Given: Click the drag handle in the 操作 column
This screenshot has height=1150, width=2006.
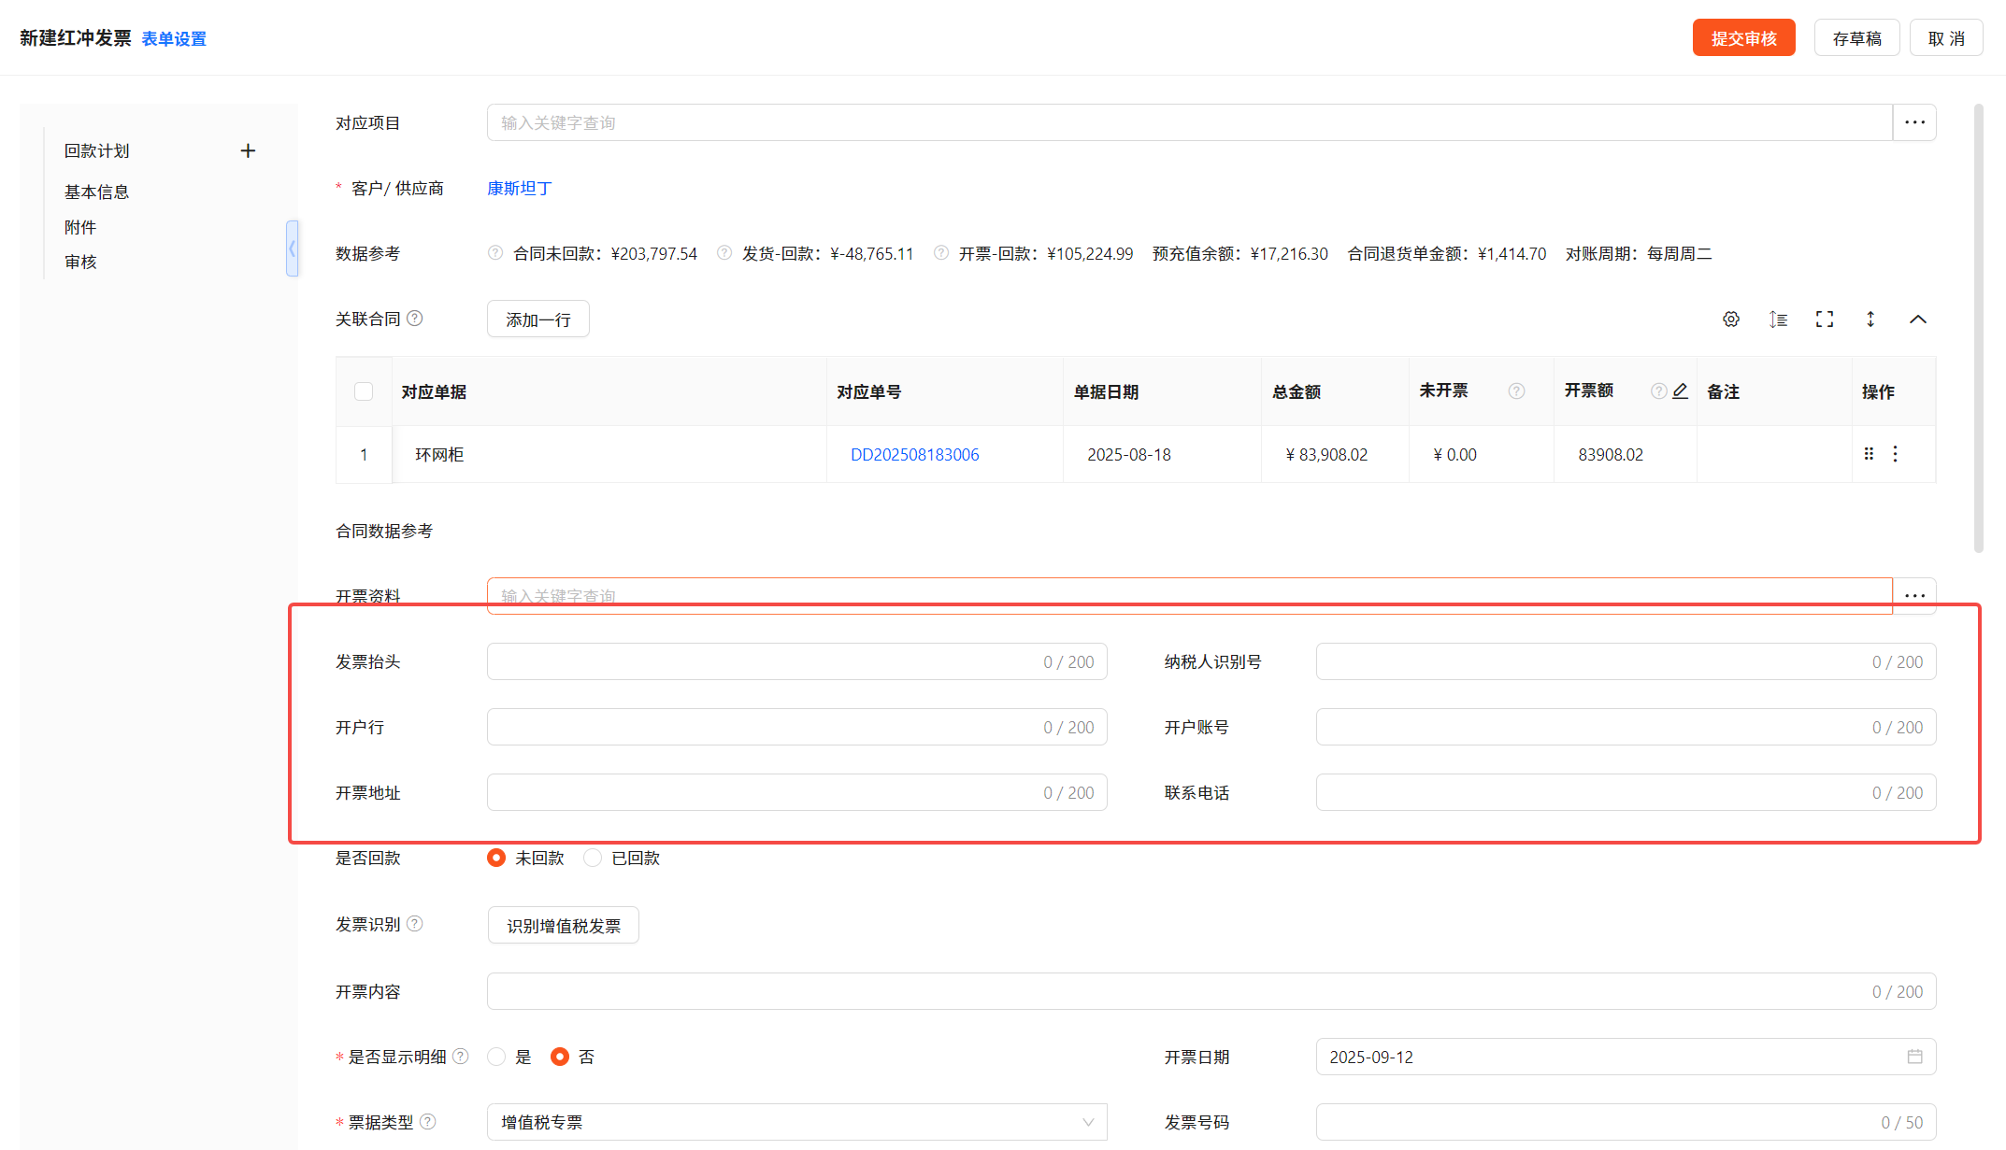Looking at the screenshot, I should pyautogui.click(x=1869, y=454).
